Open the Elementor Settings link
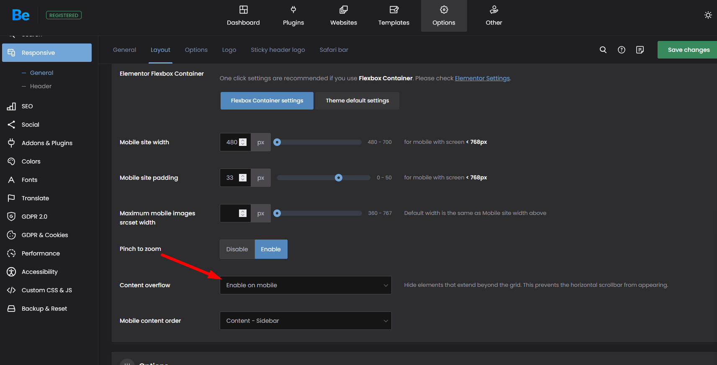717x365 pixels. (482, 78)
